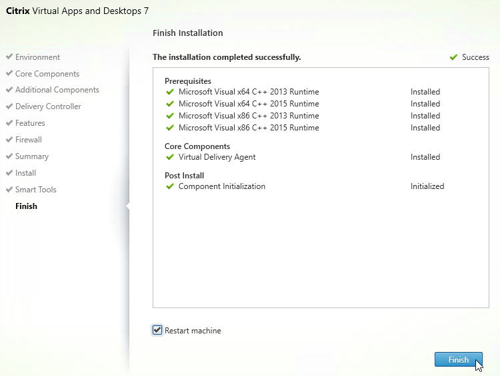Image resolution: width=500 pixels, height=376 pixels.
Task: Open the Summary step
Action: coord(32,156)
